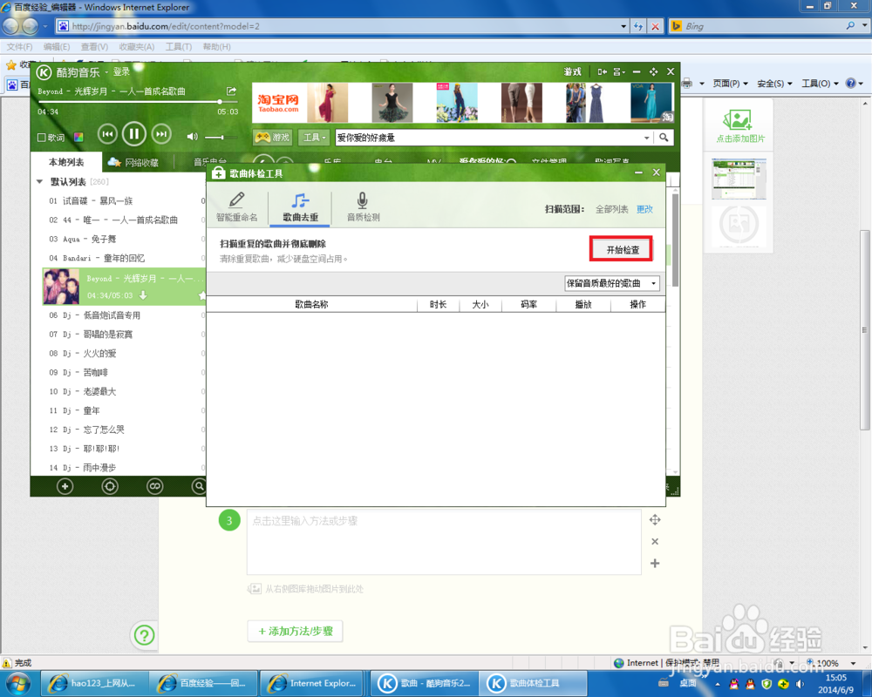This screenshot has width=872, height=697.
Task: Click the 开始检查 start check button
Action: point(622,249)
